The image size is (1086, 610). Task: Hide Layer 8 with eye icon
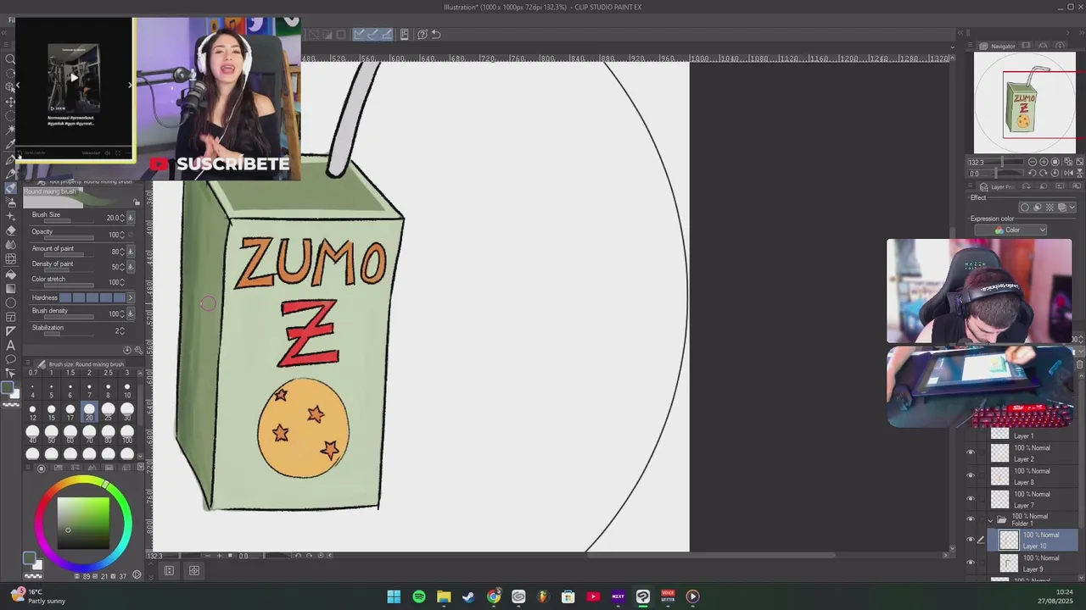tap(971, 475)
